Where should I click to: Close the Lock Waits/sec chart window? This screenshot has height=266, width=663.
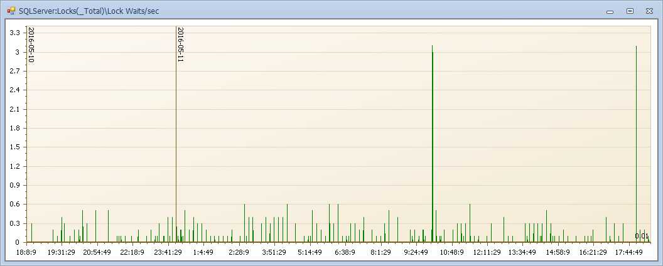pos(649,11)
